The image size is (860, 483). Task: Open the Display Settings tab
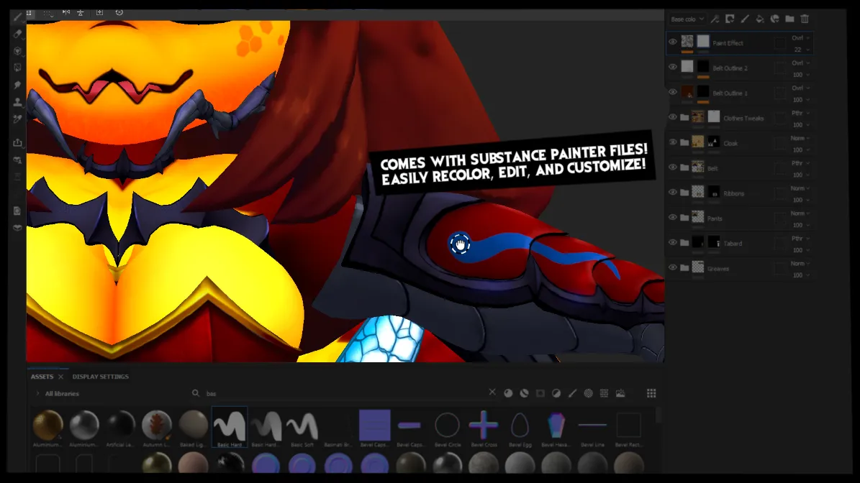pos(100,377)
